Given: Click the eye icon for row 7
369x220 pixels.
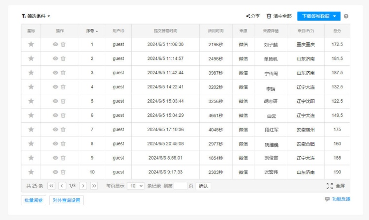Looking at the screenshot, I should click(x=56, y=130).
